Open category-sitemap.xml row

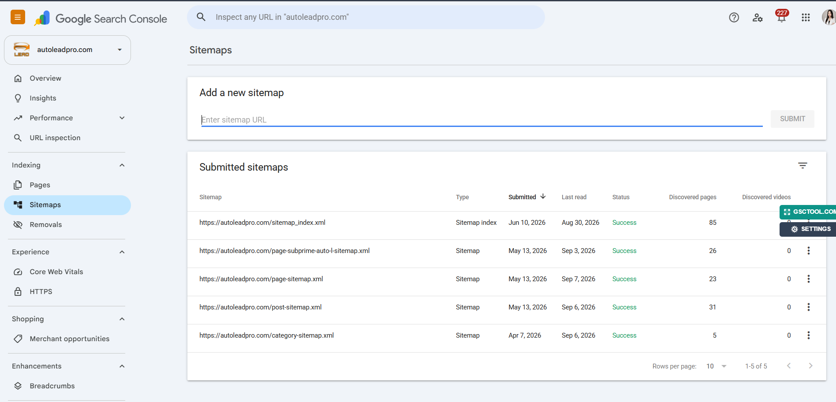point(507,339)
